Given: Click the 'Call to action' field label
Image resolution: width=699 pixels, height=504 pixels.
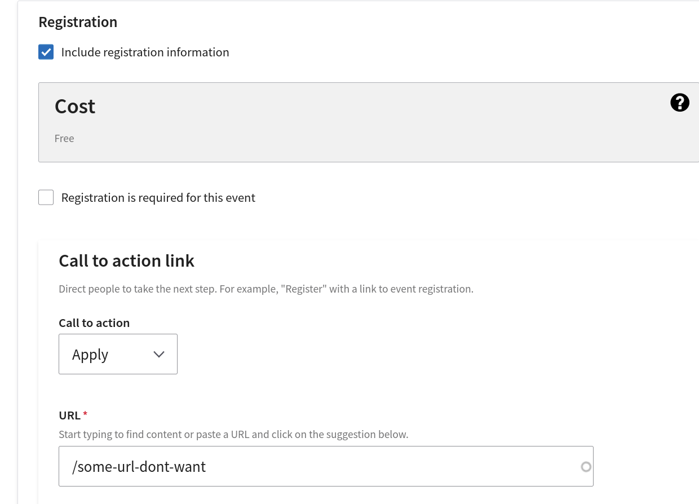Looking at the screenshot, I should click(94, 323).
